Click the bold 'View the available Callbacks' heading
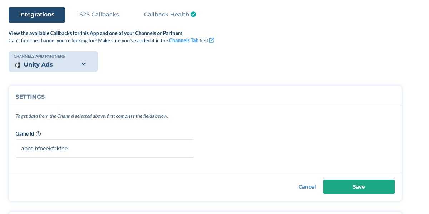 coord(95,33)
